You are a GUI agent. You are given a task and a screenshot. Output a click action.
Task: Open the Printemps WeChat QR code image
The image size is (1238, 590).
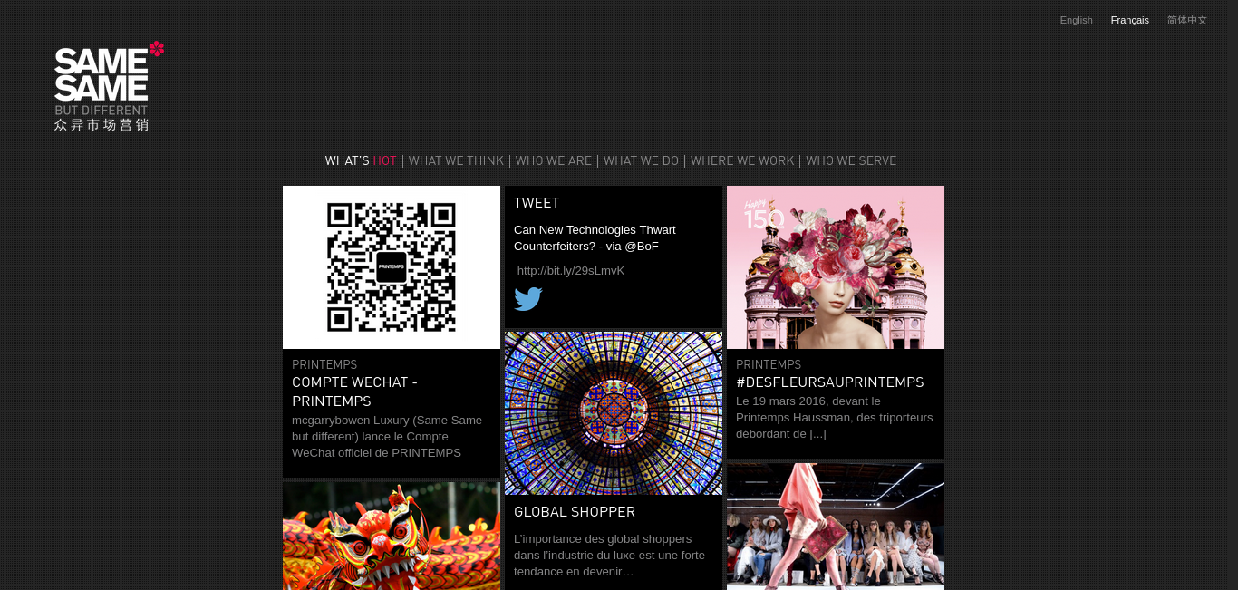click(392, 267)
